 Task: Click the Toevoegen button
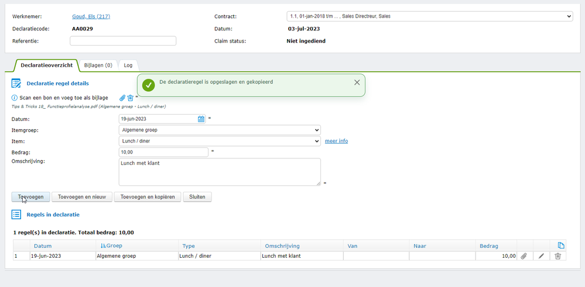30,197
